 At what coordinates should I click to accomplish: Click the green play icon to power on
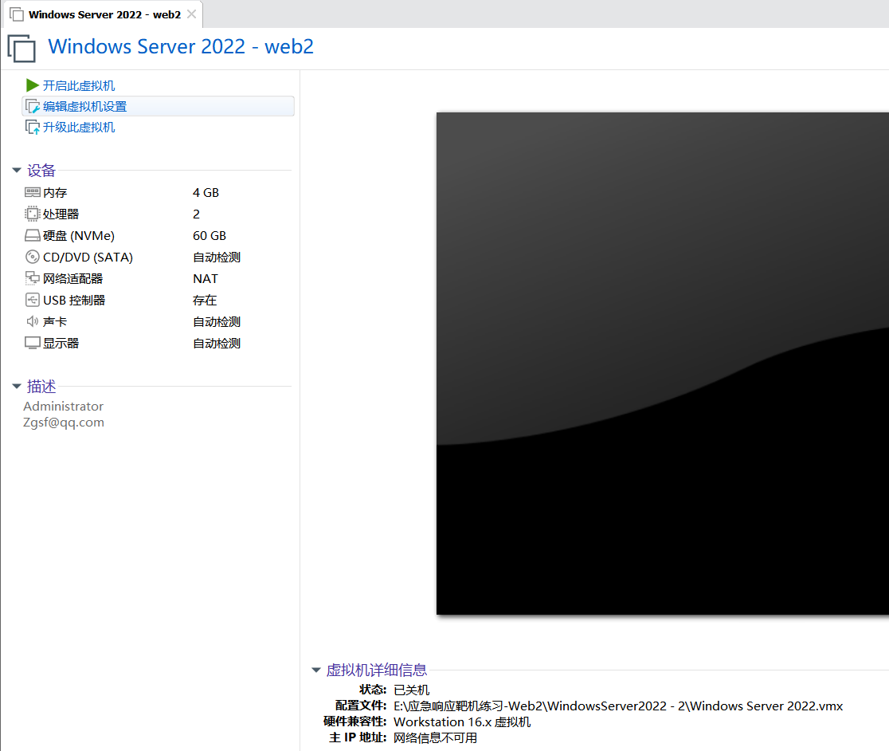point(33,85)
